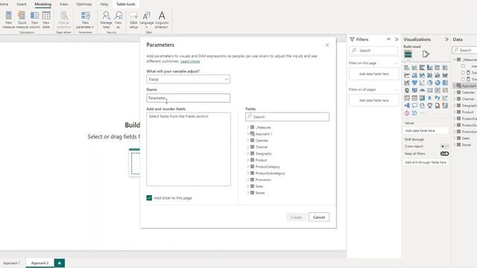
Task: Click Cancel in the Parameters dialog
Action: (319, 217)
